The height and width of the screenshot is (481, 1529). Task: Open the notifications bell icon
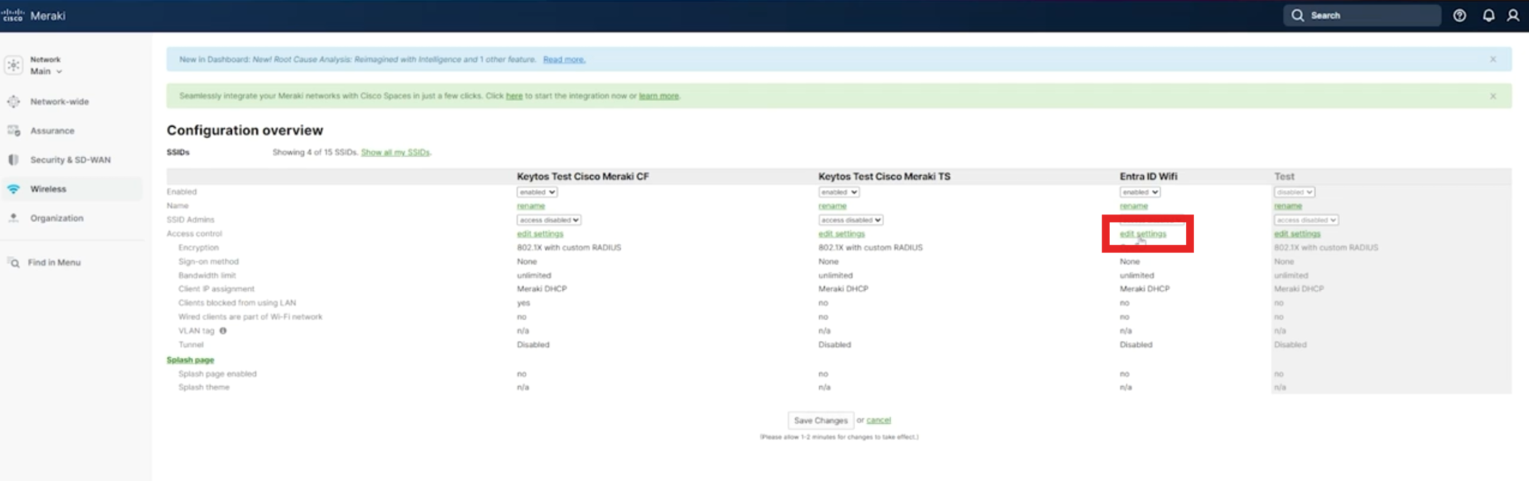point(1488,15)
